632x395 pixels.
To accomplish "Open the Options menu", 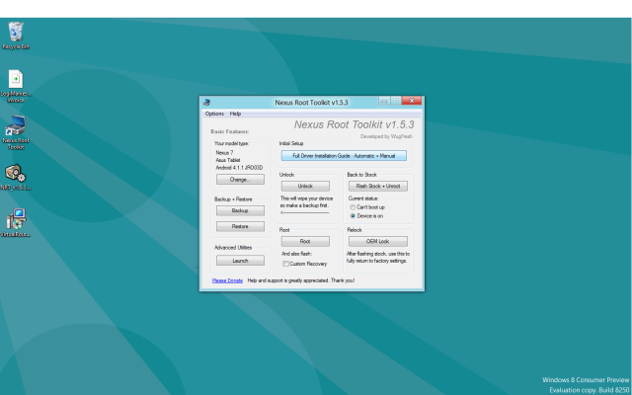I will click(x=214, y=114).
